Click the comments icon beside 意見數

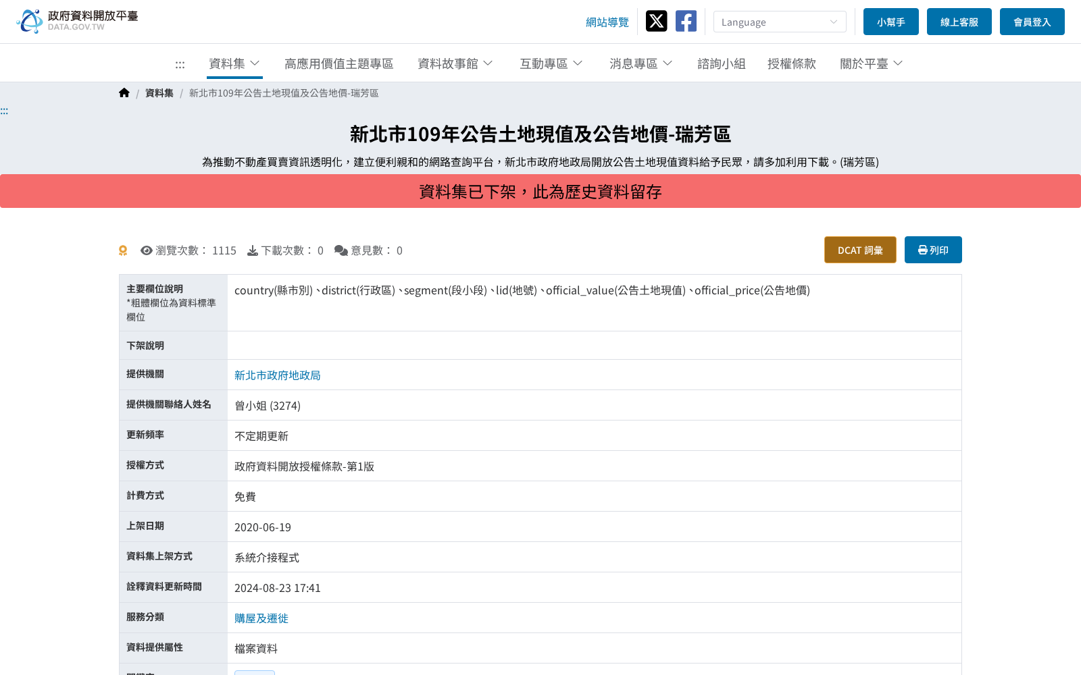pyautogui.click(x=341, y=250)
